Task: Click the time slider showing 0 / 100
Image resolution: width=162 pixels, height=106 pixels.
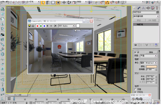Action: point(18,95)
